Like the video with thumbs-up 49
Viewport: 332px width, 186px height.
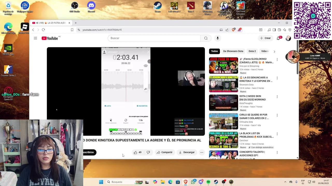(137, 152)
